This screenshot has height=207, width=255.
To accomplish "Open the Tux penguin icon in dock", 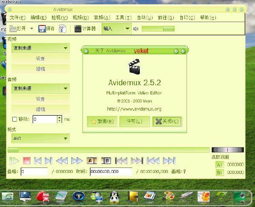I will (x=114, y=196).
